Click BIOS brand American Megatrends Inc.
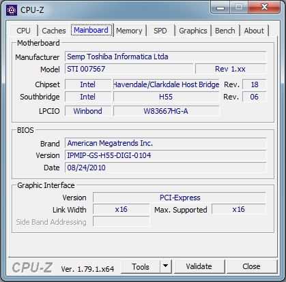The width and height of the screenshot is (286, 282). click(x=166, y=143)
